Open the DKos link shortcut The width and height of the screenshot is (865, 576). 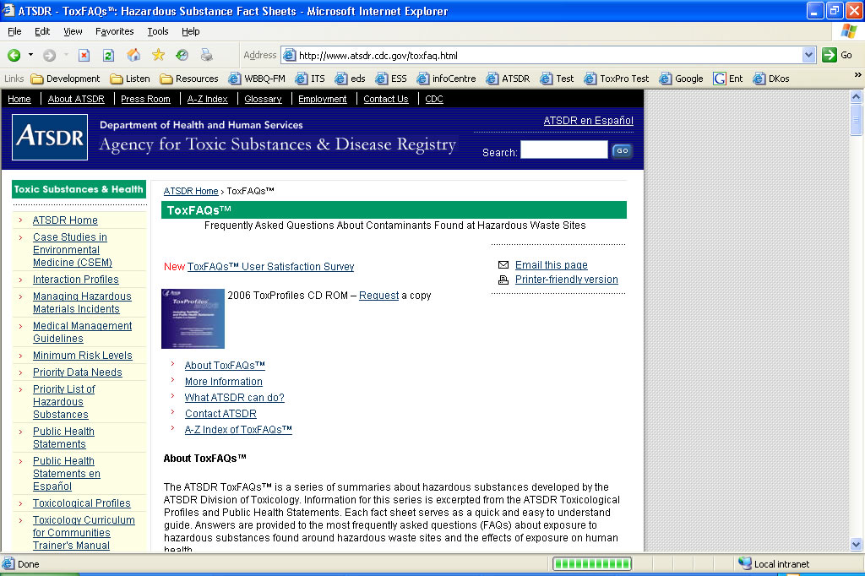[771, 79]
